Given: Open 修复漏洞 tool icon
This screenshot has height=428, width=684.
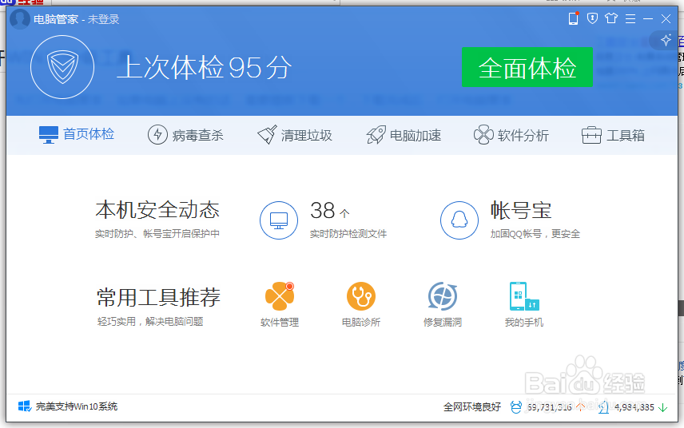Looking at the screenshot, I should (x=443, y=296).
